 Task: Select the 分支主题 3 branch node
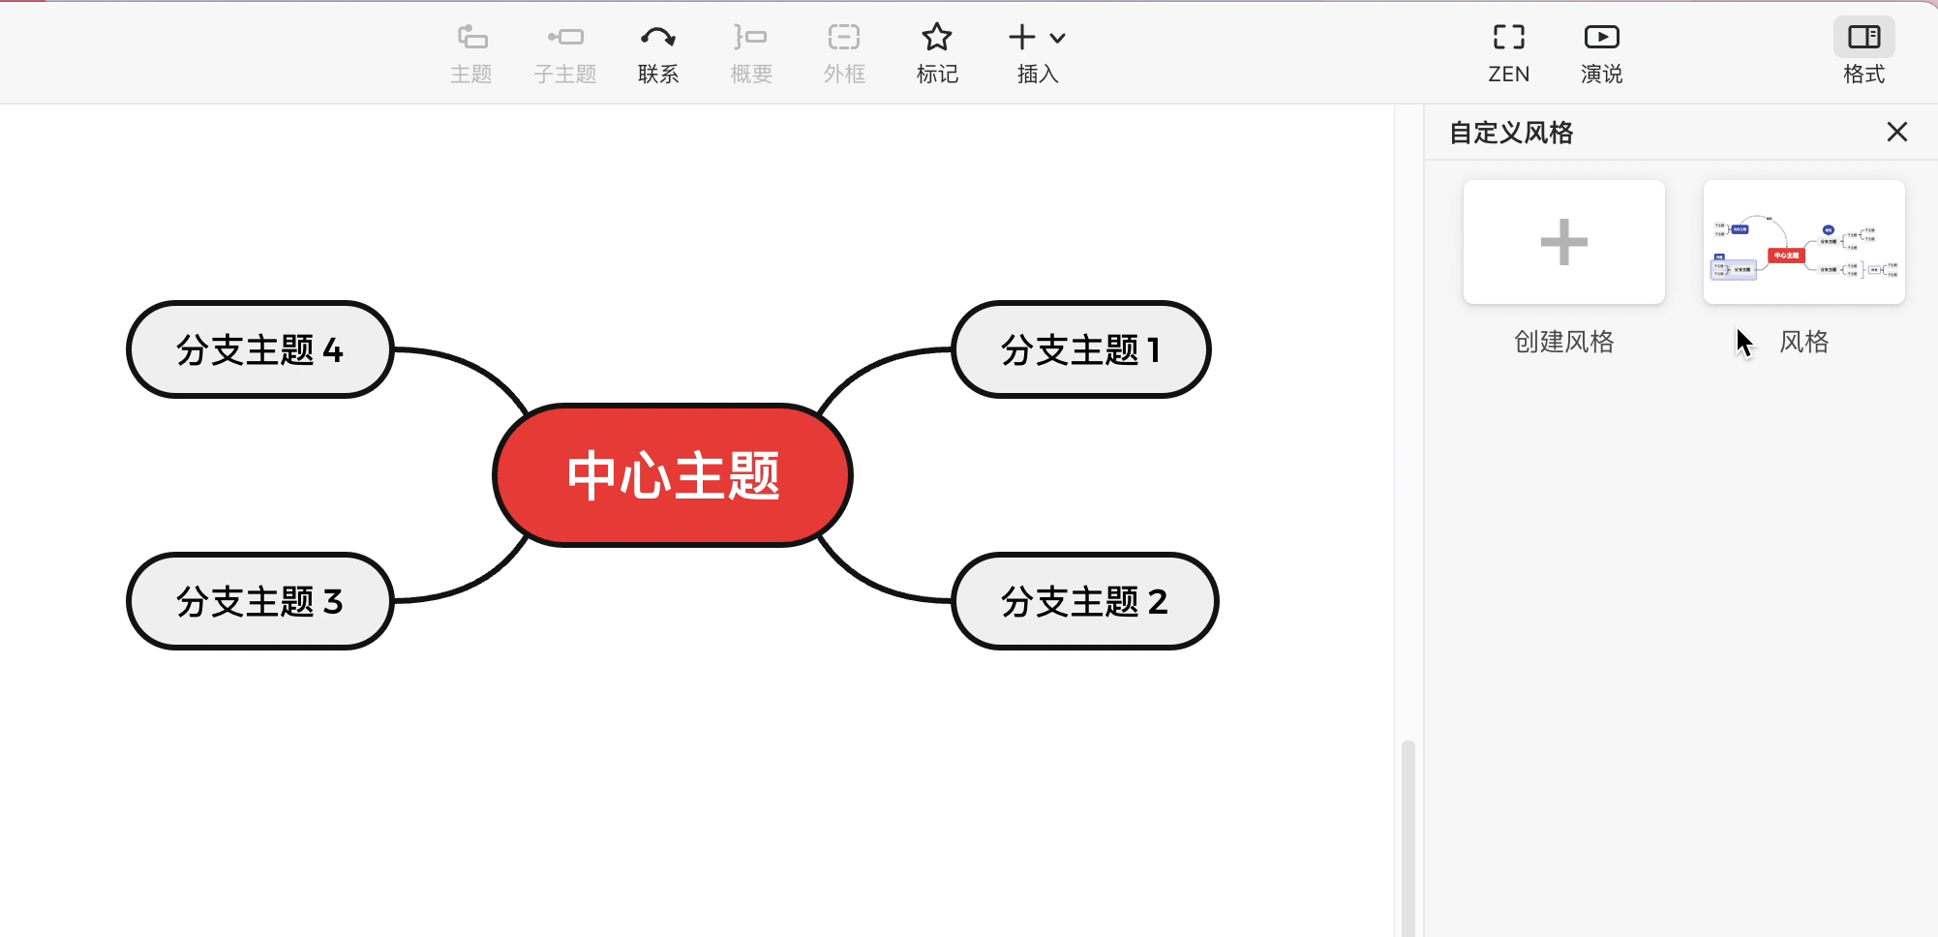(258, 601)
